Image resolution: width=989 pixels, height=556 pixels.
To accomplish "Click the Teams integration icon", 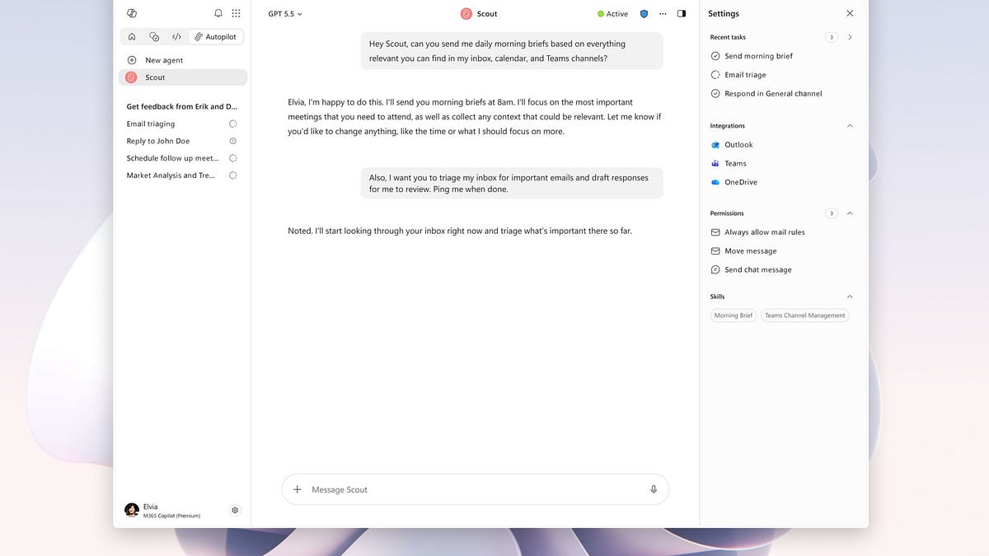I will click(715, 164).
